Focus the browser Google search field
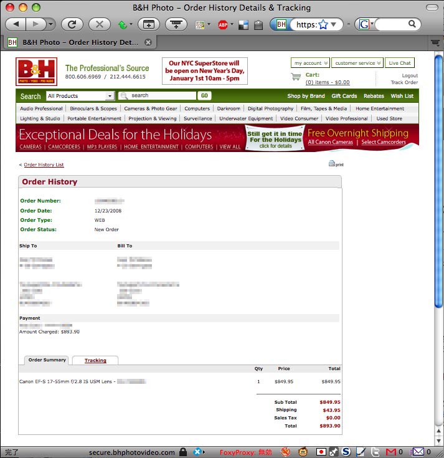The height and width of the screenshot is (458, 444). click(x=391, y=24)
